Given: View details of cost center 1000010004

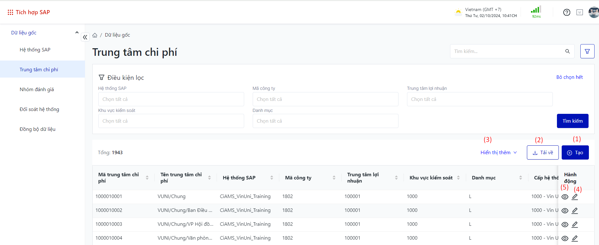Looking at the screenshot, I should (565, 238).
